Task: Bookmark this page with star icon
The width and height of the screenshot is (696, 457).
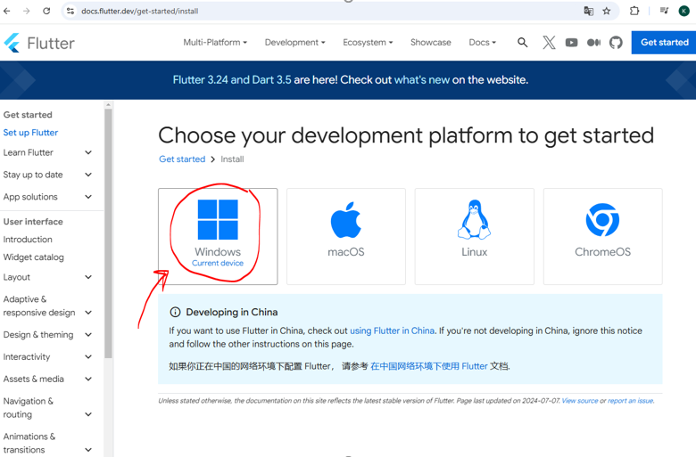Action: [607, 12]
